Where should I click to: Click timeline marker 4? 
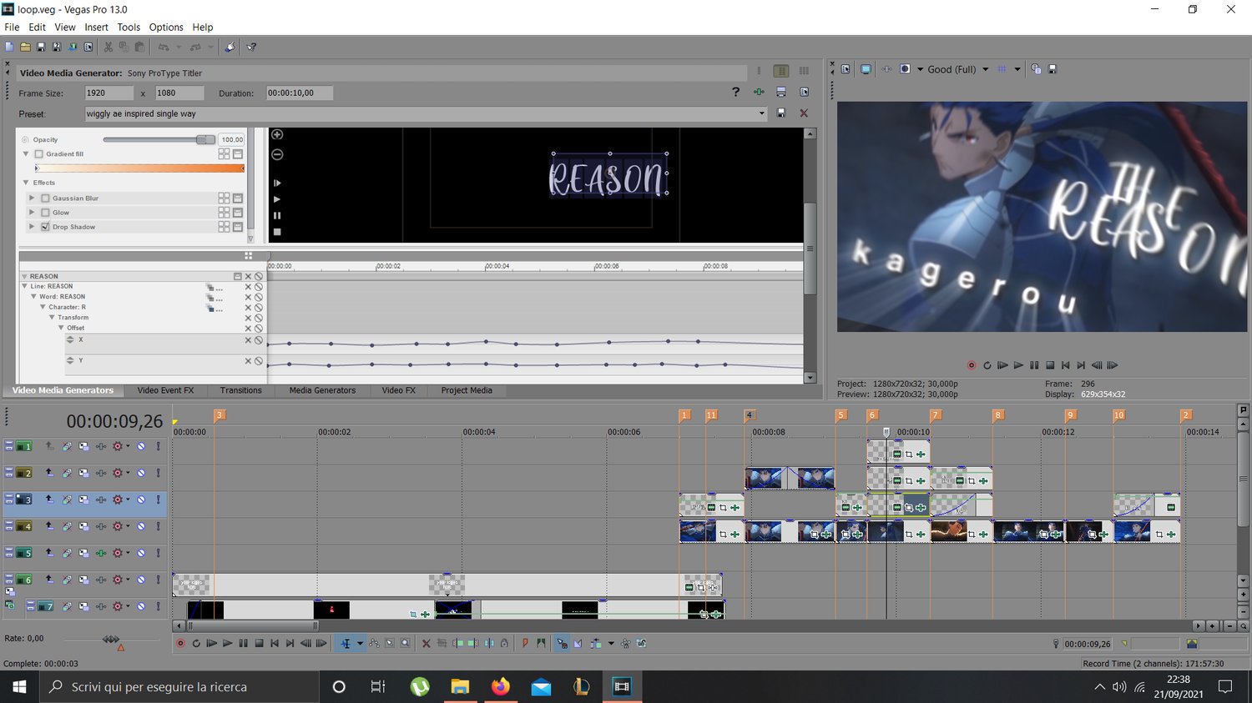[750, 414]
